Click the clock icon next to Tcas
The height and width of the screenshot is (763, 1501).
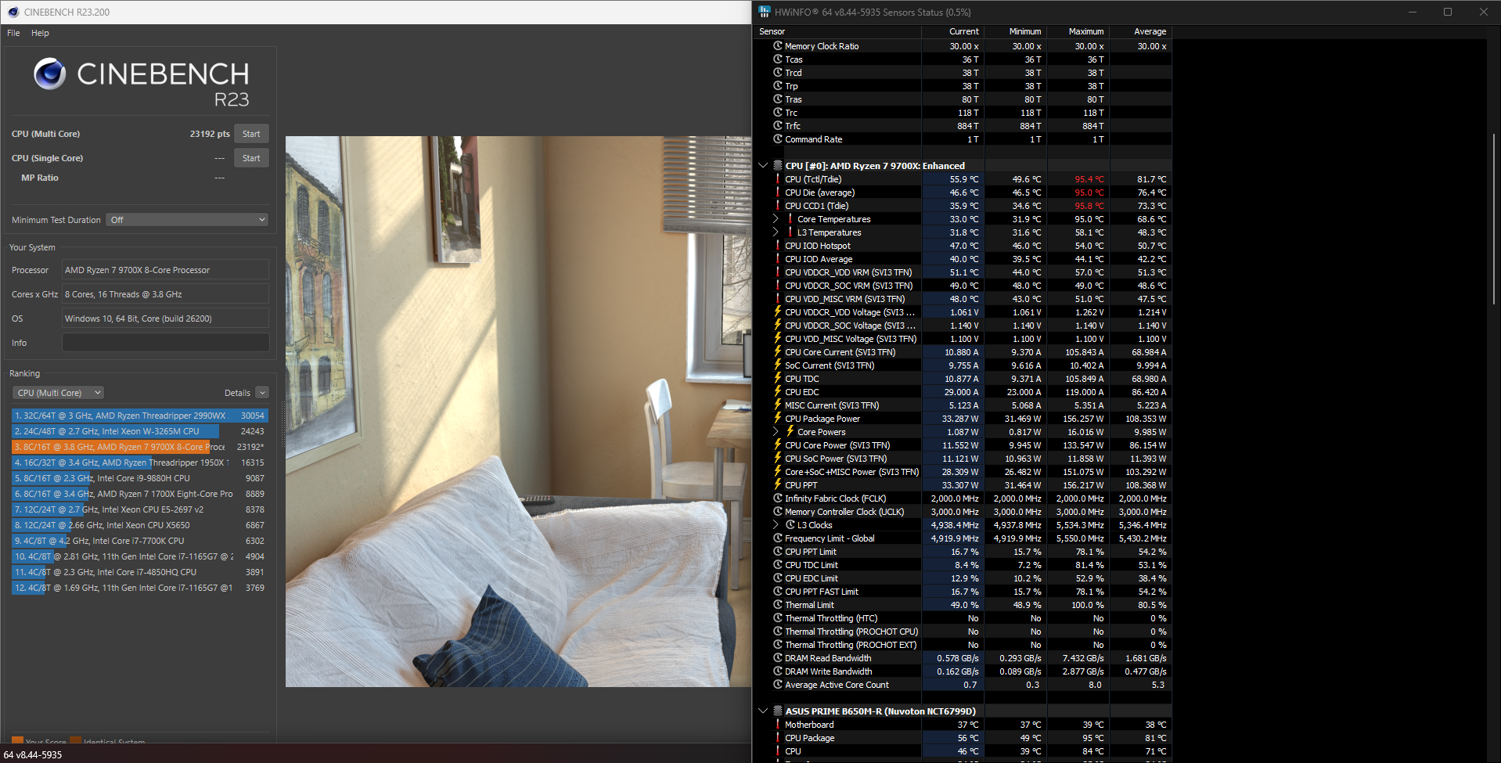pos(778,59)
